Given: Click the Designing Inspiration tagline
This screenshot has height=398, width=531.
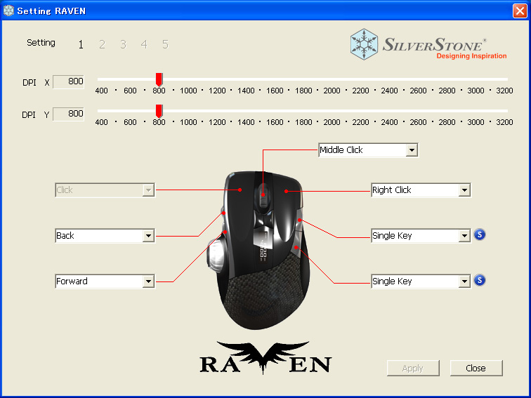Looking at the screenshot, I should [x=471, y=56].
